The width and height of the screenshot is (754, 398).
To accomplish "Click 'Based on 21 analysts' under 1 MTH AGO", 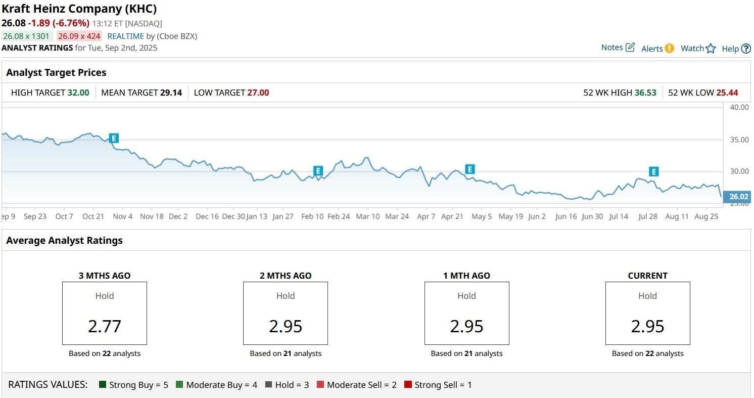I will (x=467, y=353).
